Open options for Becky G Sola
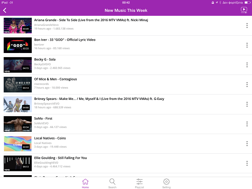This screenshot has width=252, height=189. (x=247, y=65)
